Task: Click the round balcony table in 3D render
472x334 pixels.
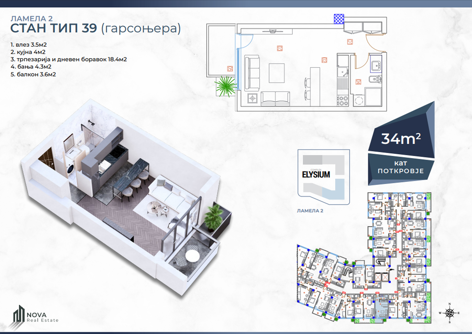Action: [x=192, y=256]
